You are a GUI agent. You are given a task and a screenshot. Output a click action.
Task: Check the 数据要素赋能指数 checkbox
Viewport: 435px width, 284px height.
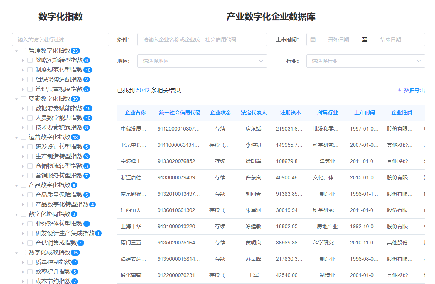(30, 108)
